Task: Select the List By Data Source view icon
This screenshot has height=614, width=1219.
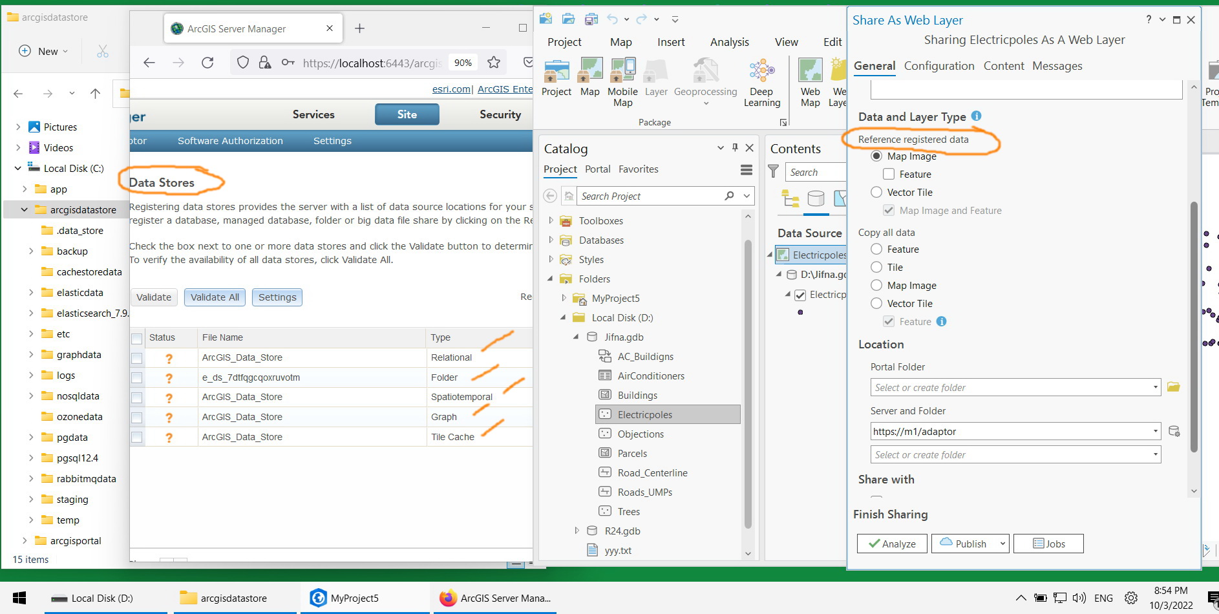Action: pos(816,199)
